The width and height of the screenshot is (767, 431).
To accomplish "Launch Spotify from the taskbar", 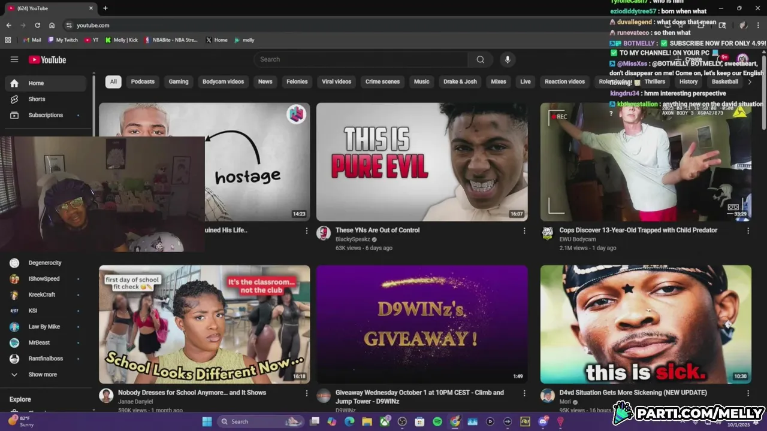I will pos(437,421).
